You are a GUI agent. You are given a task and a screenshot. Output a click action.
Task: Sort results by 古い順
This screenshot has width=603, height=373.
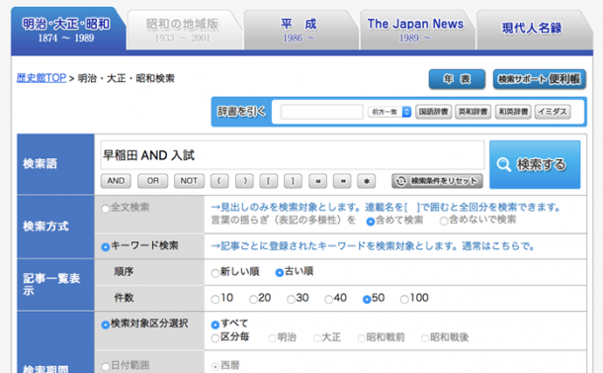280,272
